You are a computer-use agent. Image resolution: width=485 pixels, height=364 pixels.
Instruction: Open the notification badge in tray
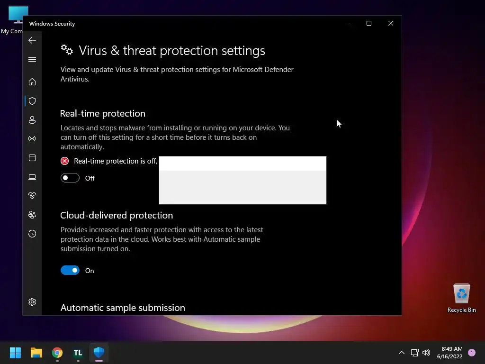(x=472, y=353)
